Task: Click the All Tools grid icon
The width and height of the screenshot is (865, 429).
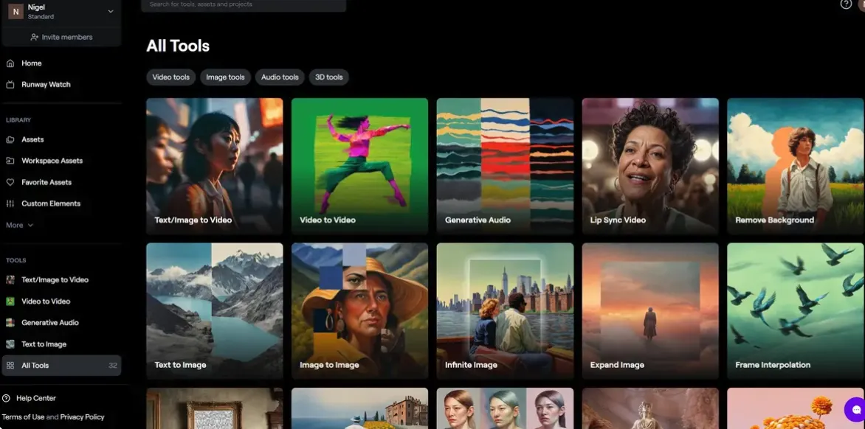Action: tap(10, 366)
